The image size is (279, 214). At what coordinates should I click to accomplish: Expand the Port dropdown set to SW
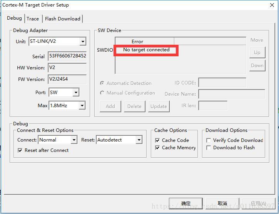click(x=64, y=93)
